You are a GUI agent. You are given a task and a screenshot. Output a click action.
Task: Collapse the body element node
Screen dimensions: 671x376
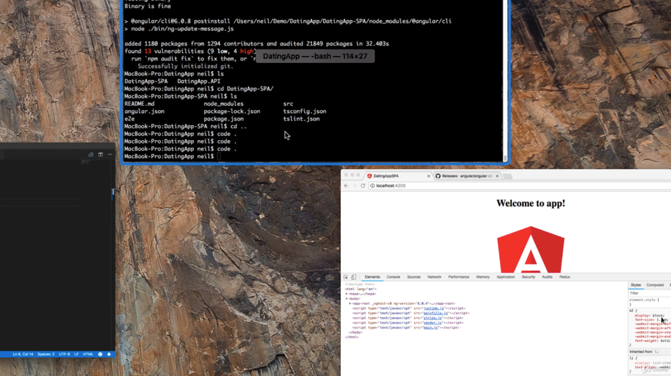[347, 299]
